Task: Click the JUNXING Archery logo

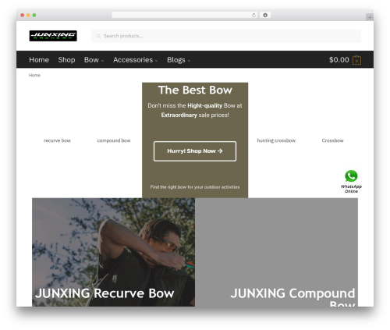Action: coord(53,36)
